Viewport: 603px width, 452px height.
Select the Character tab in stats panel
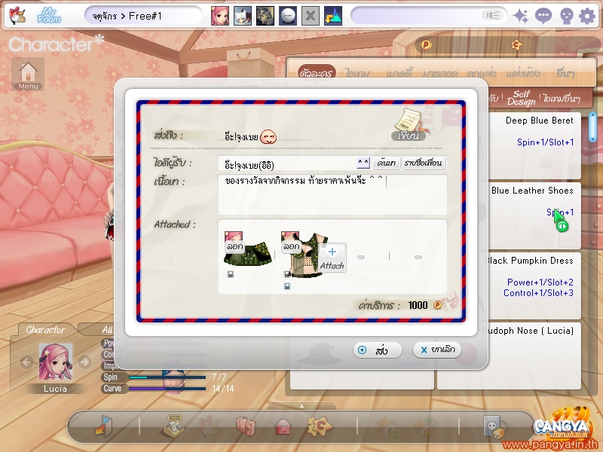point(45,330)
